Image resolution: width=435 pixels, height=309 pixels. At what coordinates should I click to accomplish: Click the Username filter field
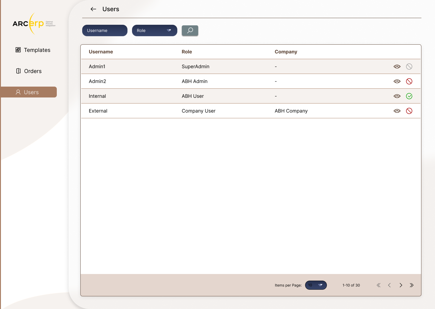(105, 30)
